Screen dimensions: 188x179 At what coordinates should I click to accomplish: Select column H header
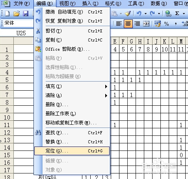140,42
